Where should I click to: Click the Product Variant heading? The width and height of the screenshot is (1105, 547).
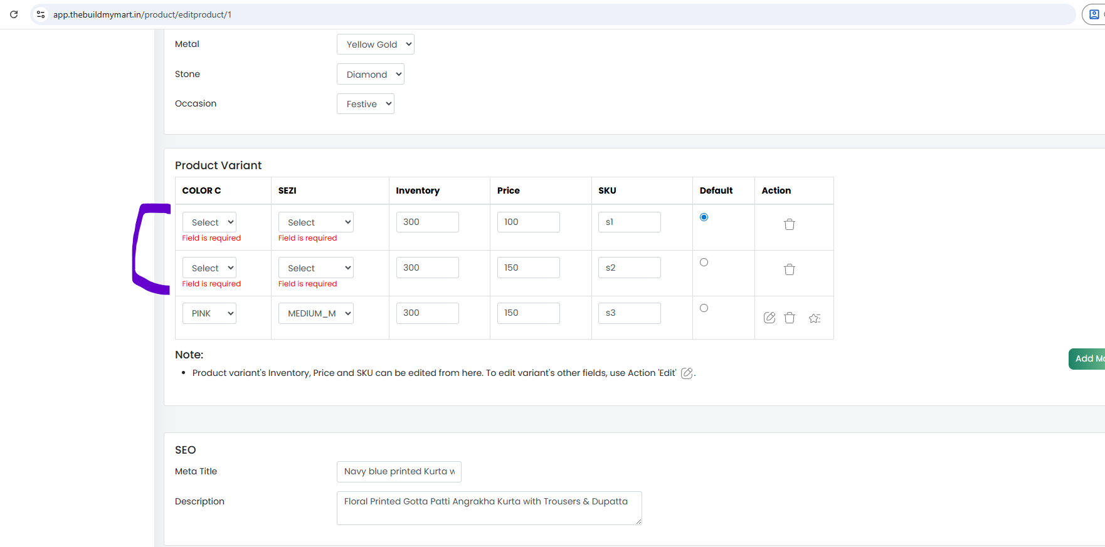point(218,165)
